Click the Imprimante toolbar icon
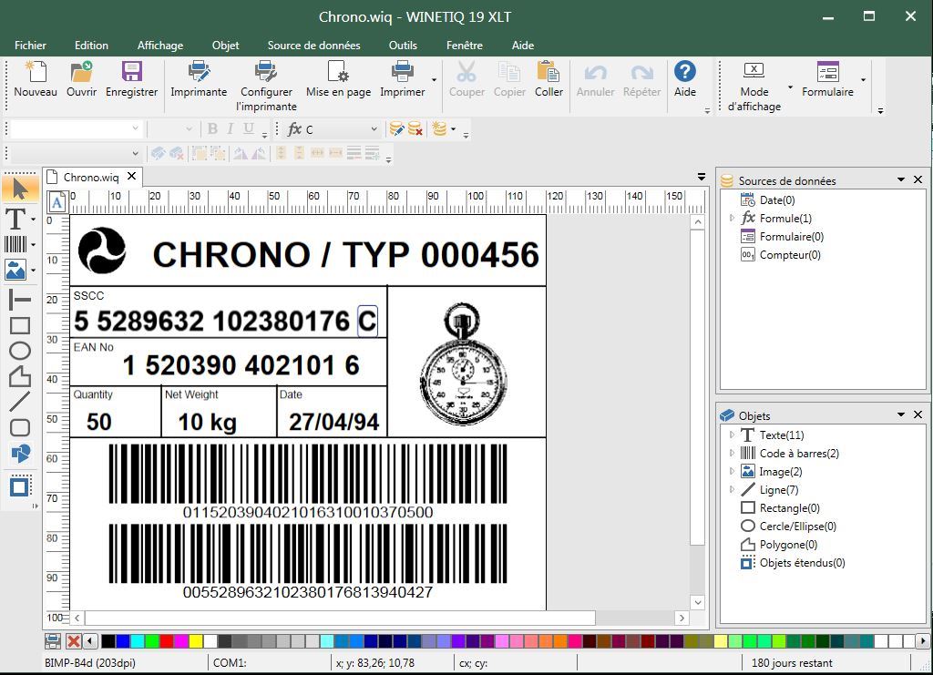Viewport: 933px width, 675px height. [199, 72]
